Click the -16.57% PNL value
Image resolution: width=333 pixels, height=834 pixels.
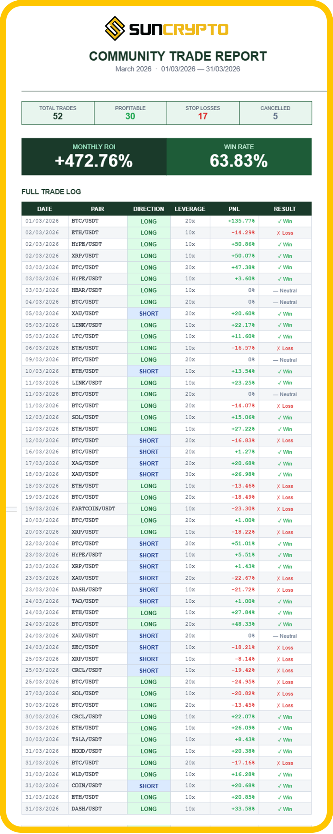pyautogui.click(x=243, y=348)
